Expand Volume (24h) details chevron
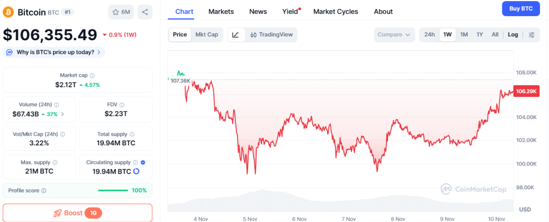549x222 pixels. click(63, 114)
